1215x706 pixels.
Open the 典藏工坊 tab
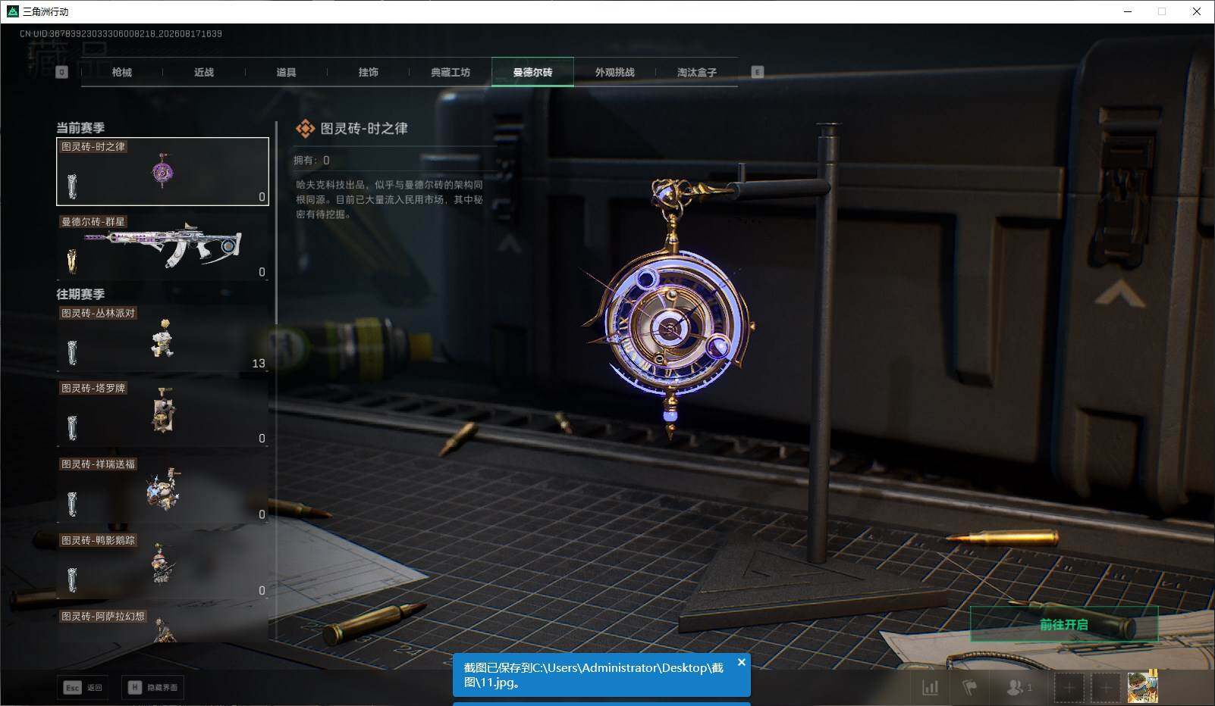[x=451, y=72]
